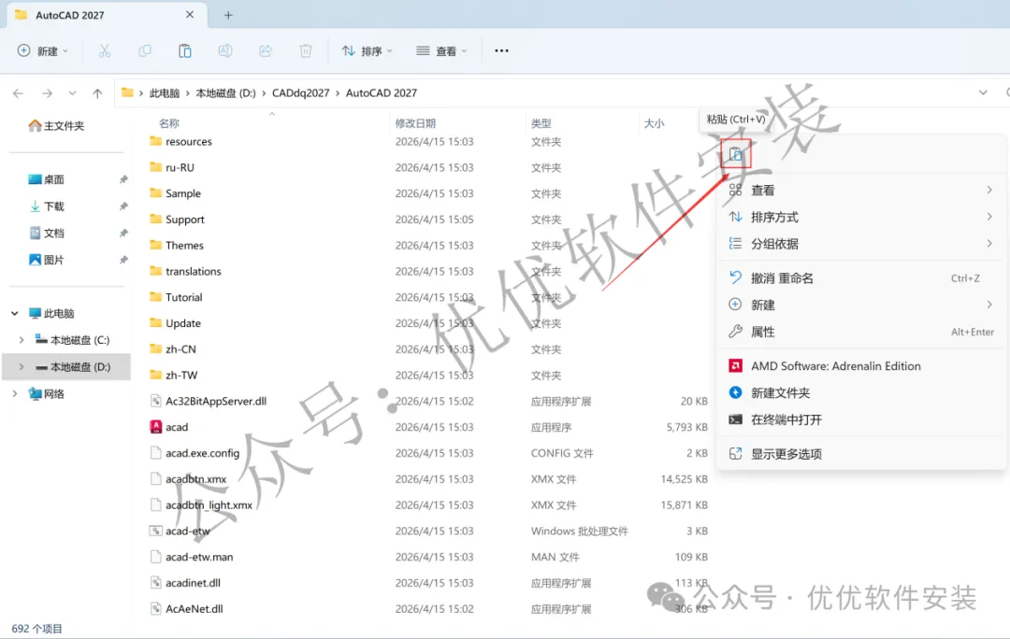Viewport: 1010px width, 639px height.
Task: Open the more options ellipsis in toolbar
Action: coord(502,50)
